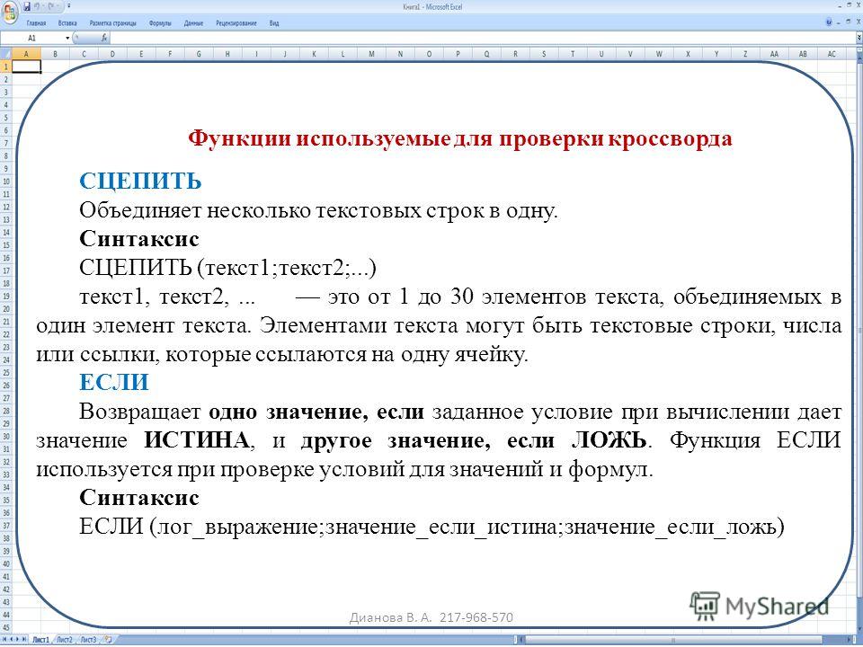Select cell A1
The image size is (863, 647).
coord(26,66)
